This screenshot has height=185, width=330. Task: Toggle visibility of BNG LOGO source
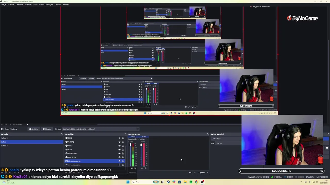point(119,153)
